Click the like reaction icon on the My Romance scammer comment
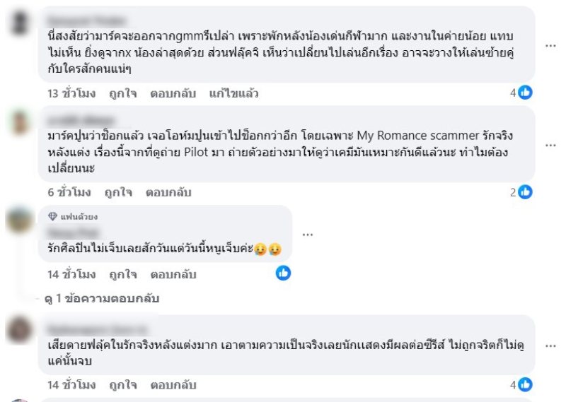This screenshot has height=402, width=566. pos(525,191)
